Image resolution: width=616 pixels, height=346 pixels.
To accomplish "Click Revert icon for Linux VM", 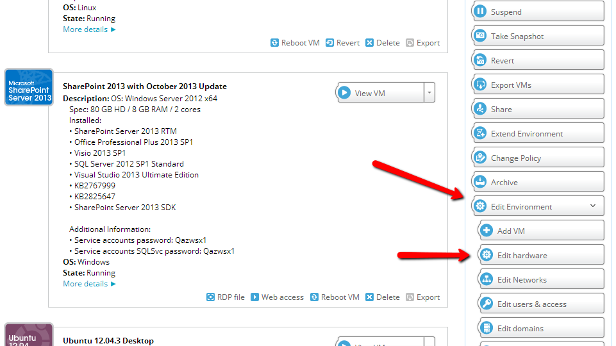I will click(330, 43).
